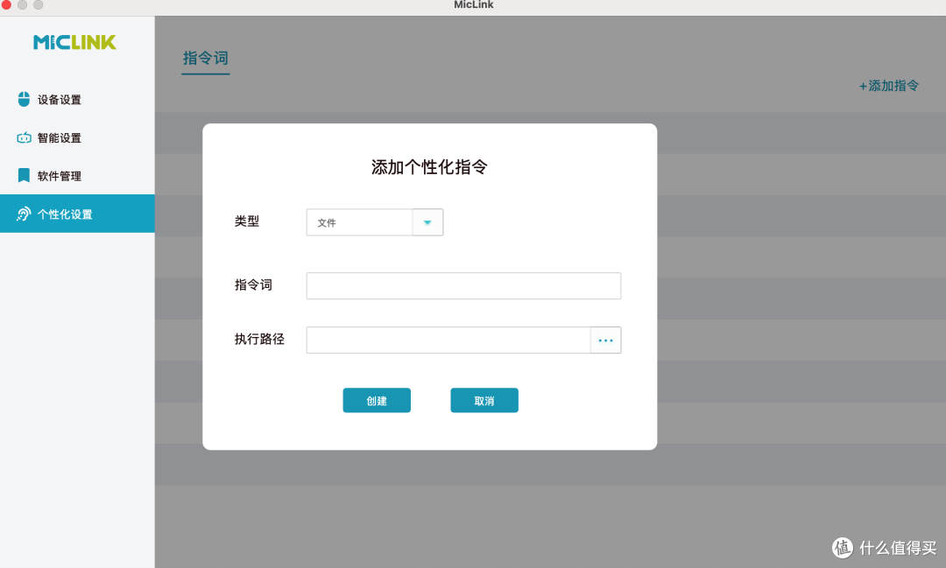This screenshot has height=568, width=946.
Task: Click the robot icon beside 智能设置
Action: pyautogui.click(x=24, y=137)
